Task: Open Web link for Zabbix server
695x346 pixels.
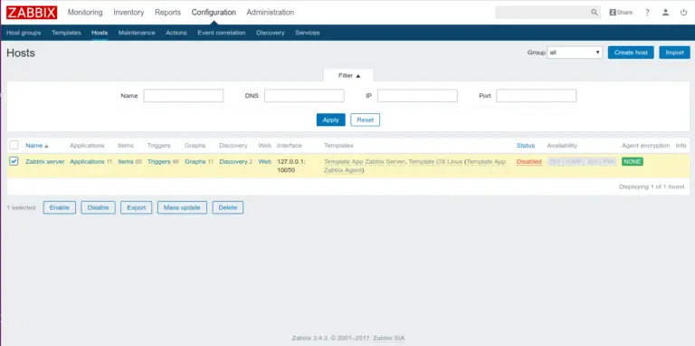Action: coord(264,162)
